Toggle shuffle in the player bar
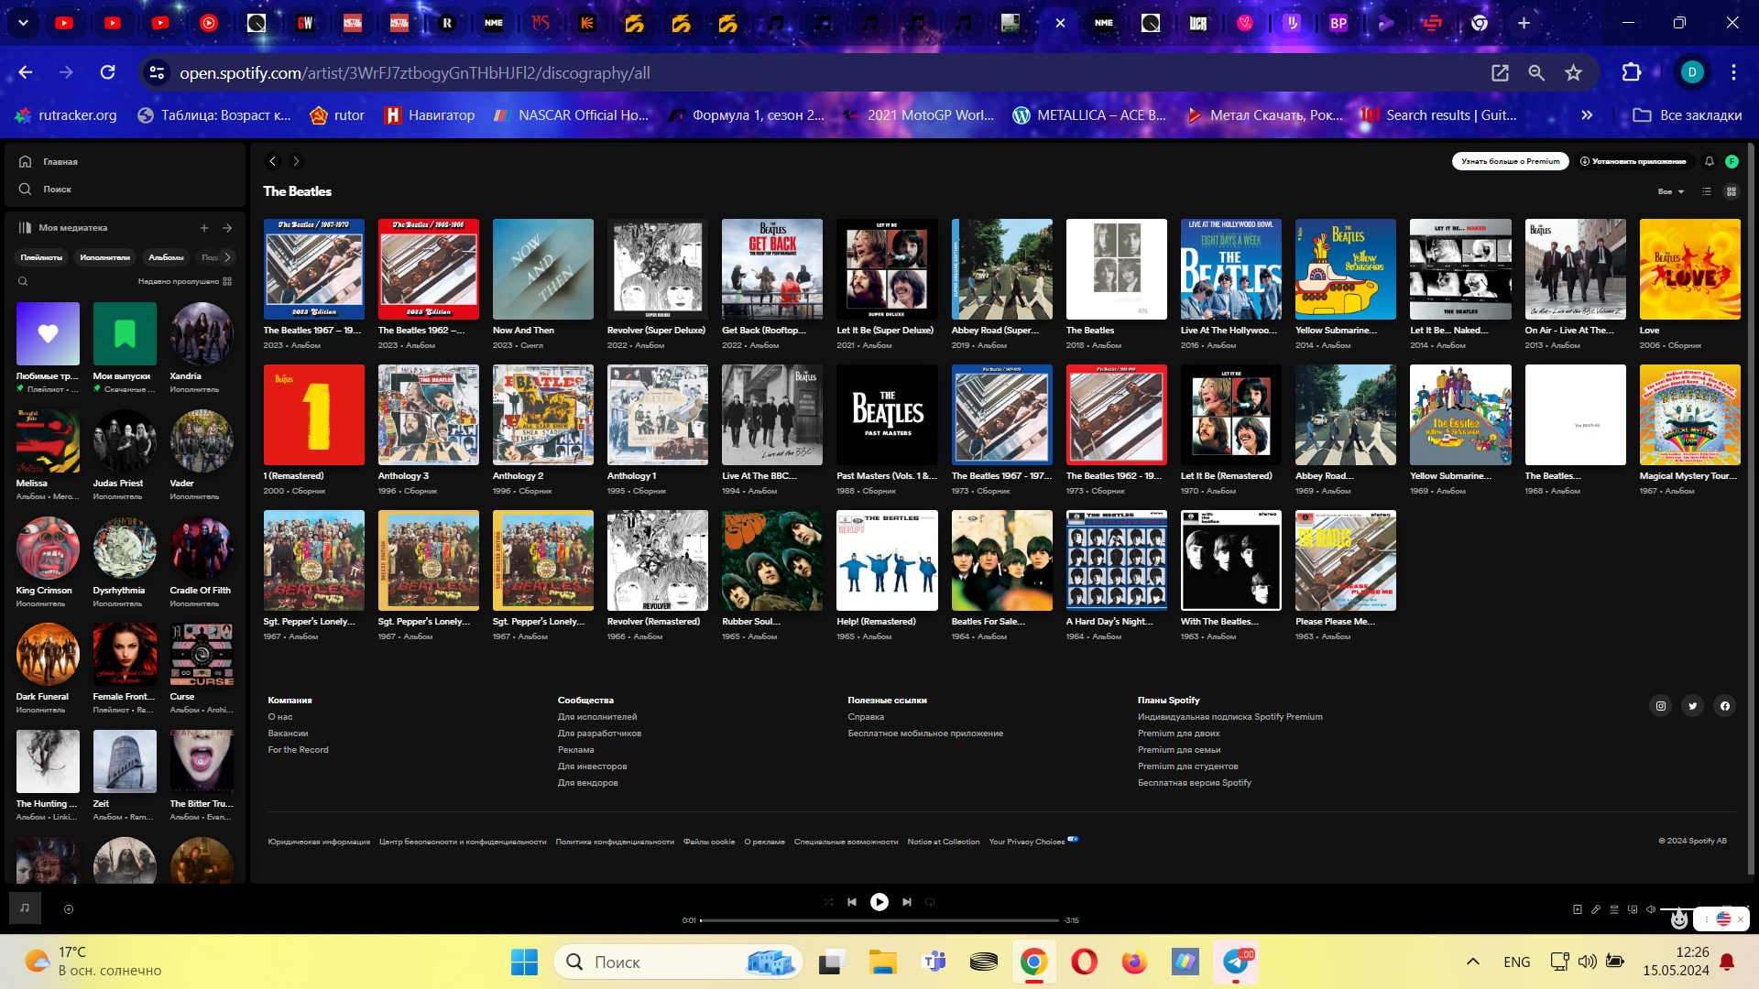 tap(829, 902)
